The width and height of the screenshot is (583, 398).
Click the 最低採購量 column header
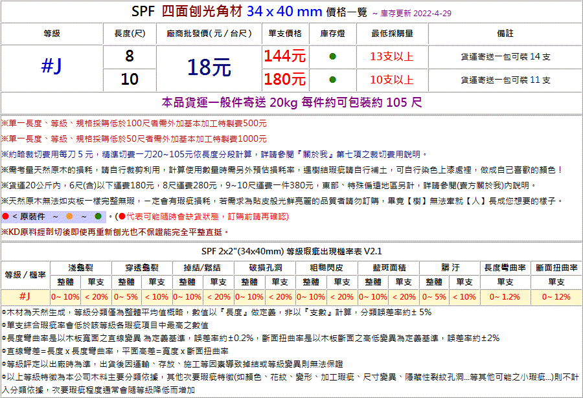393,34
